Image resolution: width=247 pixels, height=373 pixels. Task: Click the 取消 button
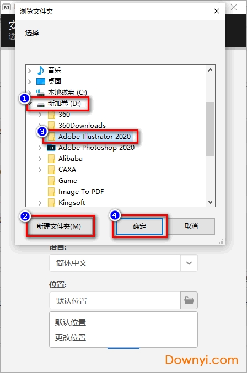click(x=191, y=226)
